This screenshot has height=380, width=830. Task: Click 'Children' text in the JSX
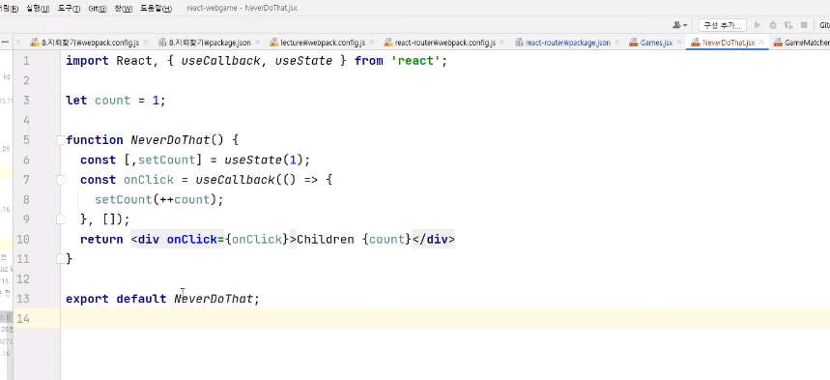325,240
